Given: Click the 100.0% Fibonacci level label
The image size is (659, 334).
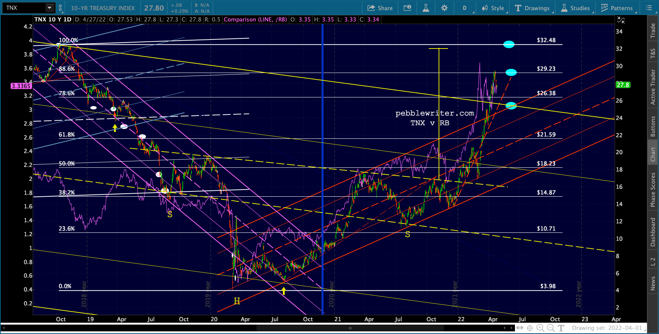Looking at the screenshot, I should [x=68, y=40].
